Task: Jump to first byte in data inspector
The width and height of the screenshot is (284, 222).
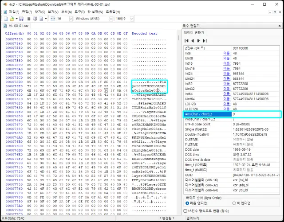Action: (186, 41)
